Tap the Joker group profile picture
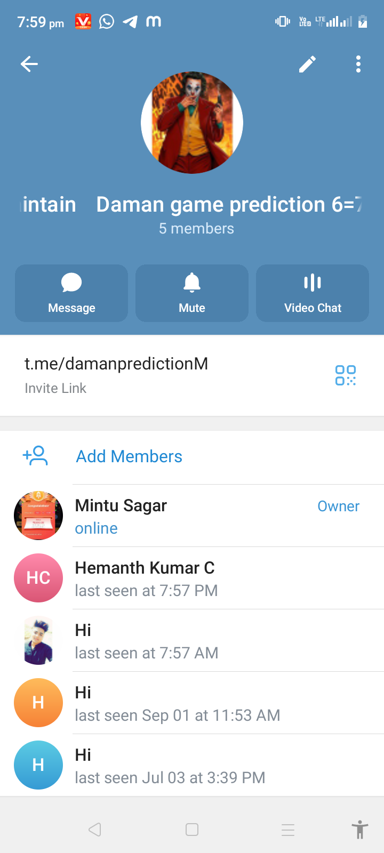This screenshot has height=853, width=384. pyautogui.click(x=192, y=123)
